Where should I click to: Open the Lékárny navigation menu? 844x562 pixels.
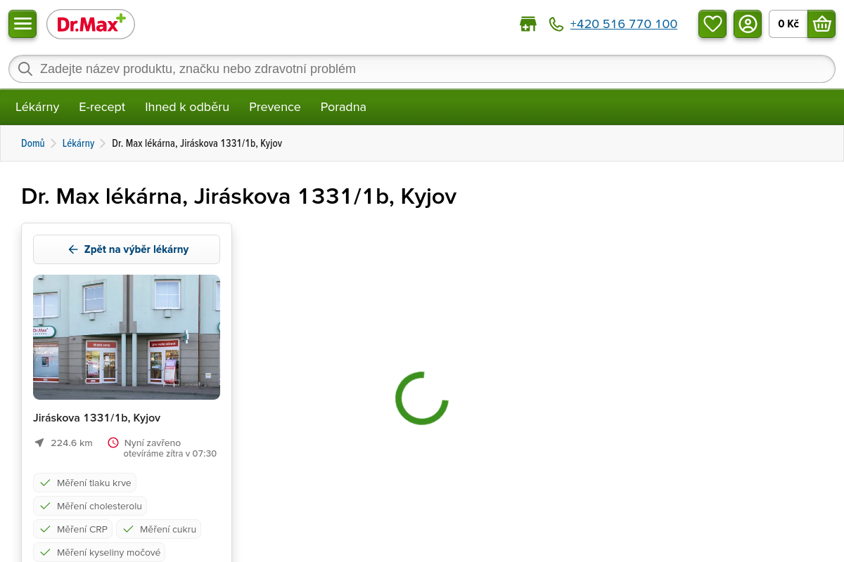[37, 107]
